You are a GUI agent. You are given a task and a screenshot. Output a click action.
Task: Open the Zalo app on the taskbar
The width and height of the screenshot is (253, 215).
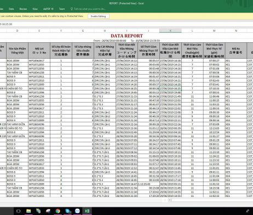point(77,211)
